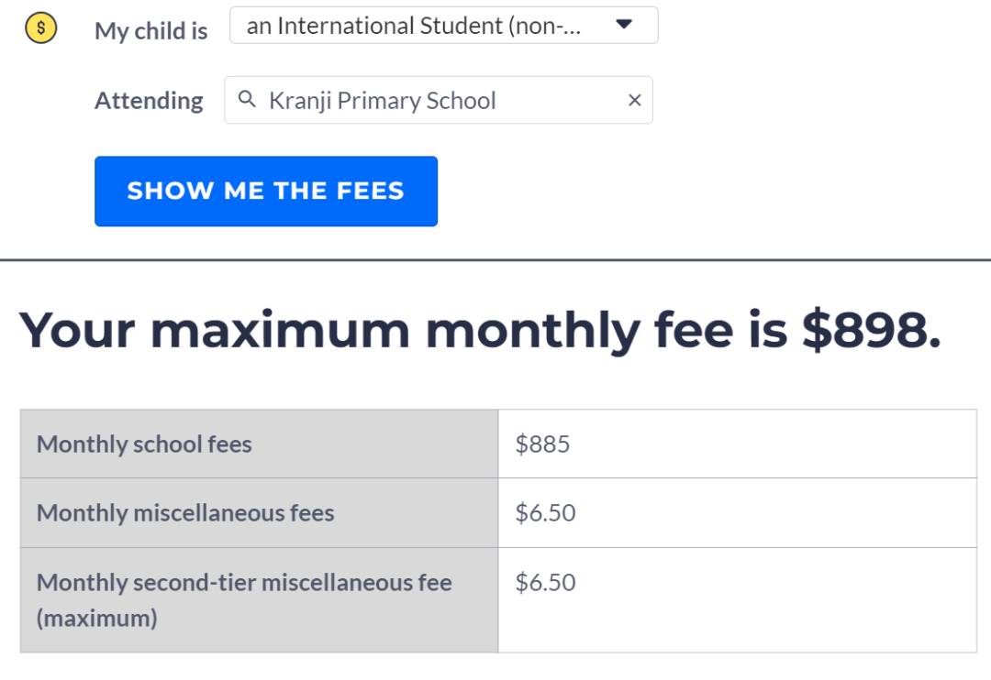Image resolution: width=991 pixels, height=680 pixels.
Task: Select the Monthly school fees row label
Action: (x=144, y=444)
